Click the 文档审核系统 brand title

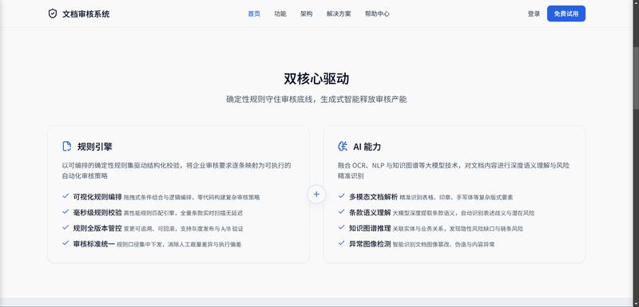(x=86, y=14)
